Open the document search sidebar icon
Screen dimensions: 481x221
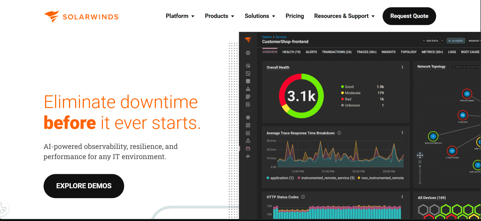click(x=248, y=105)
